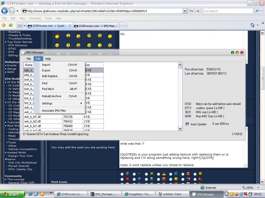Image resolution: width=265 pixels, height=198 pixels.
Task: Open the recent pages dropdown arrow
Action: 17,11
